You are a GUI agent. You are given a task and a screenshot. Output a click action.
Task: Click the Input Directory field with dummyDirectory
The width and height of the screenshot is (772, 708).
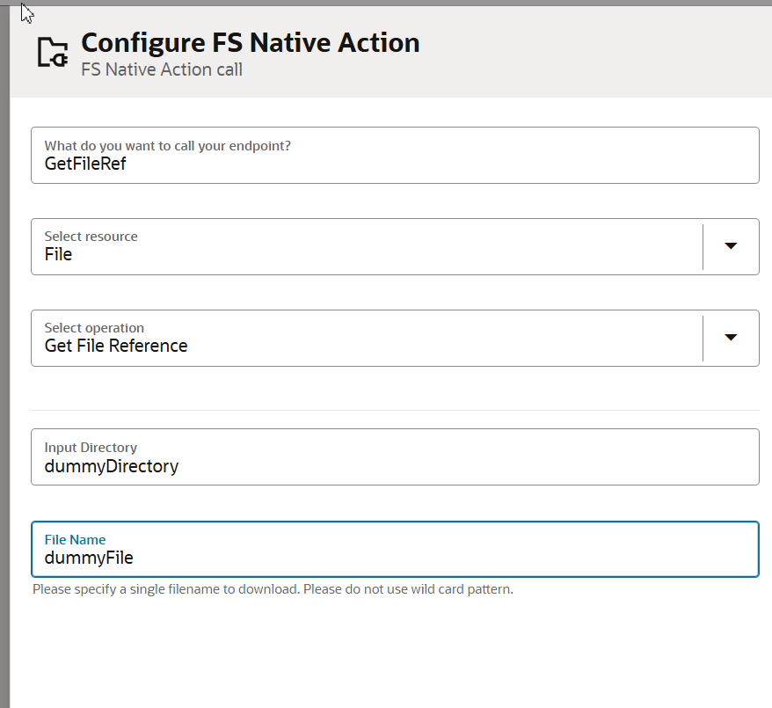(x=395, y=456)
